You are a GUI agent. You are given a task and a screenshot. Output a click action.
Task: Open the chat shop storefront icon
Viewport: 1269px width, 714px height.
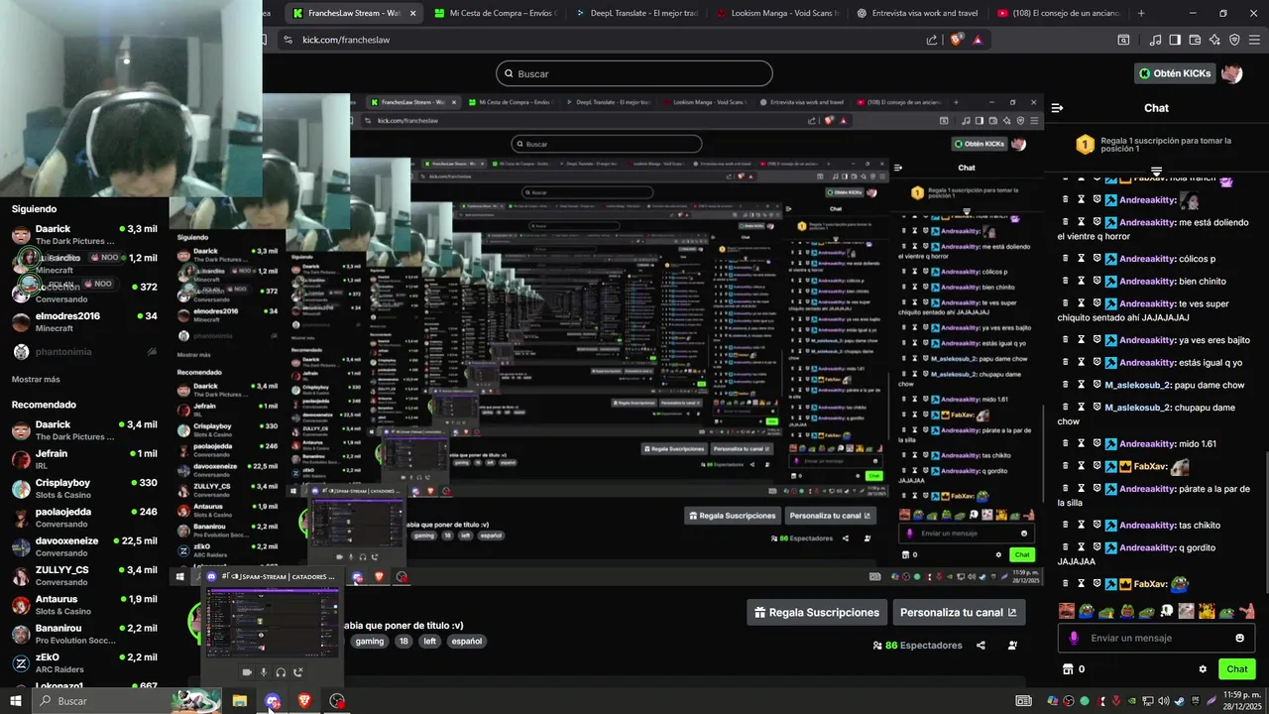(x=1068, y=669)
